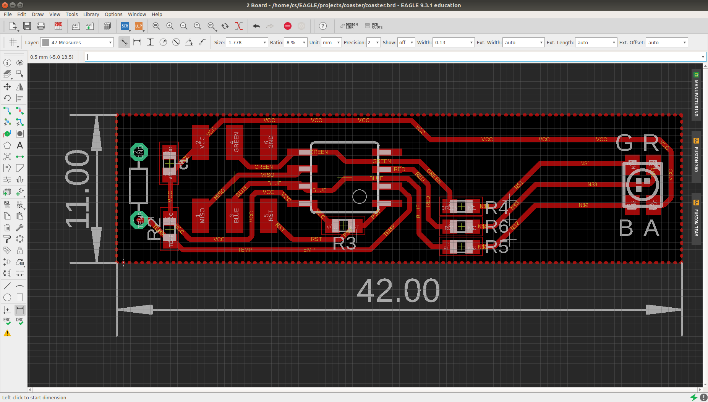Screen dimensions: 708x402
Task: Select the Ripup tool
Action: [20, 111]
